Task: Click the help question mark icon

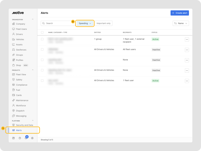Action: [20, 138]
